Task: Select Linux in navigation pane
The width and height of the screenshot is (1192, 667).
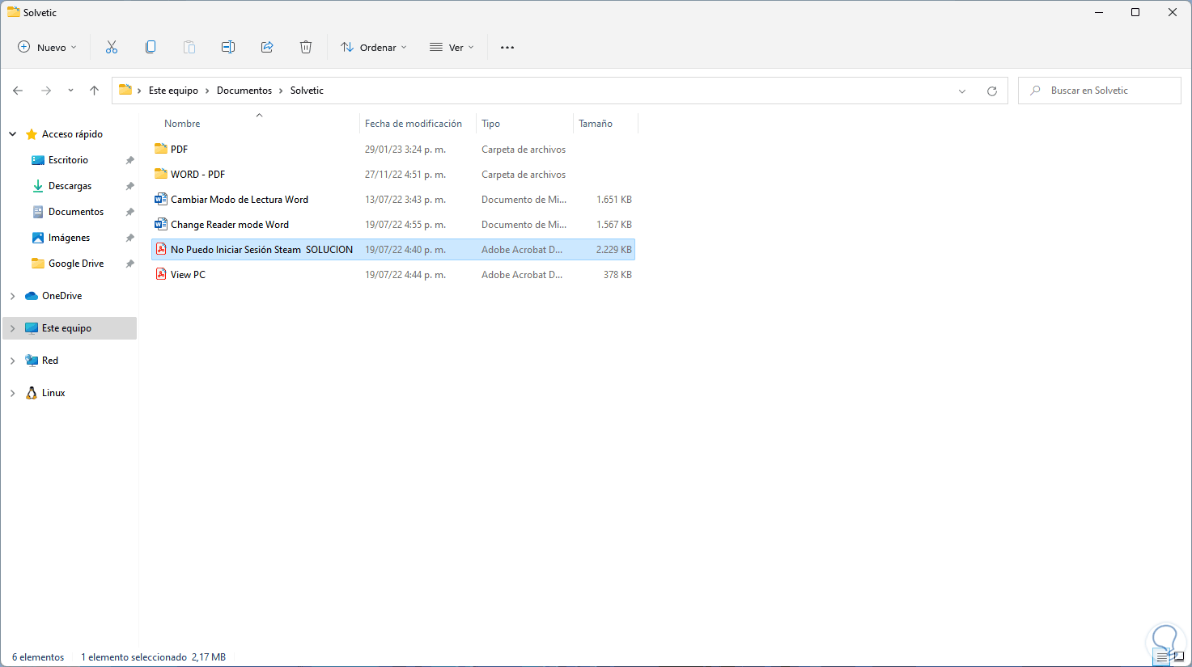Action: click(53, 393)
